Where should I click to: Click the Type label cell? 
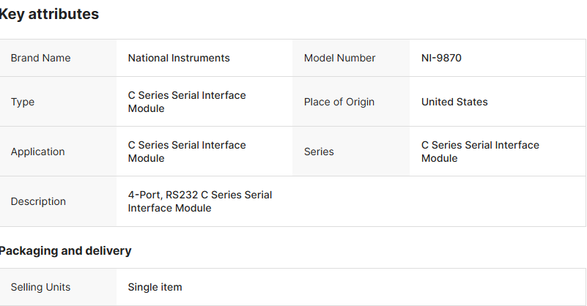click(x=23, y=102)
